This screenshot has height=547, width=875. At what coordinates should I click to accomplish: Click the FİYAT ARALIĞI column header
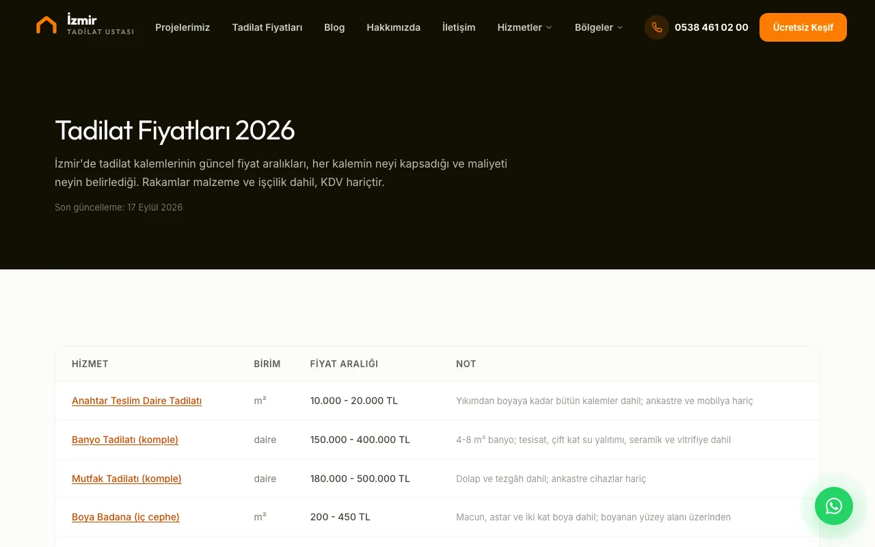pos(344,364)
